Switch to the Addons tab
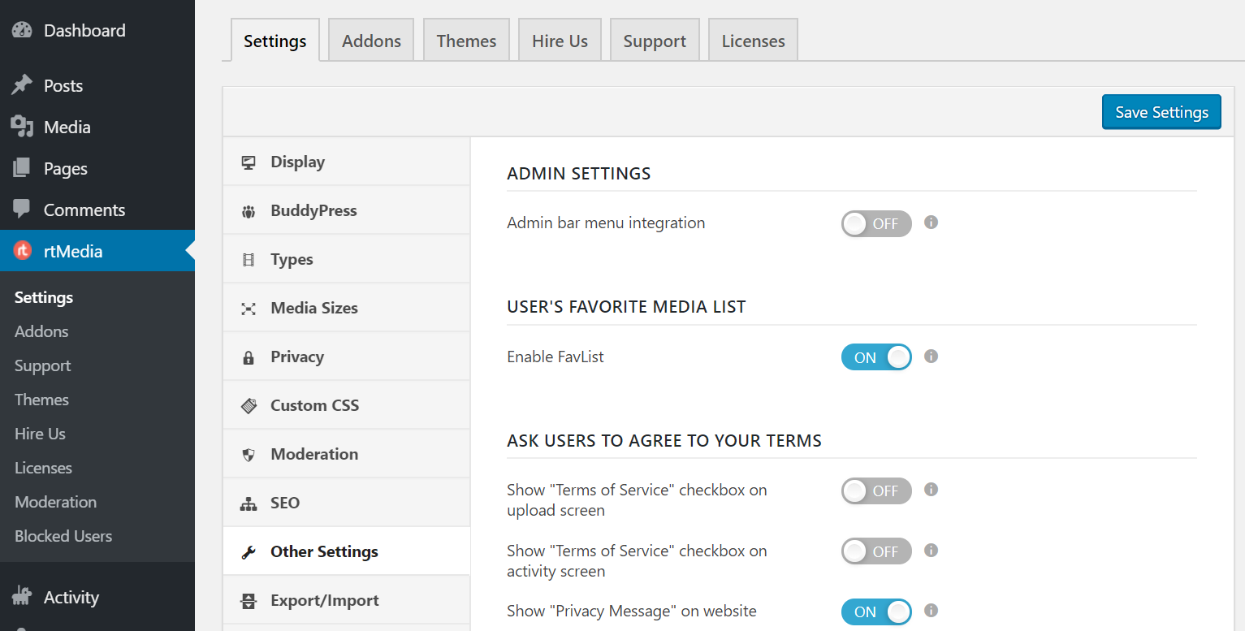1245x631 pixels. pyautogui.click(x=370, y=39)
